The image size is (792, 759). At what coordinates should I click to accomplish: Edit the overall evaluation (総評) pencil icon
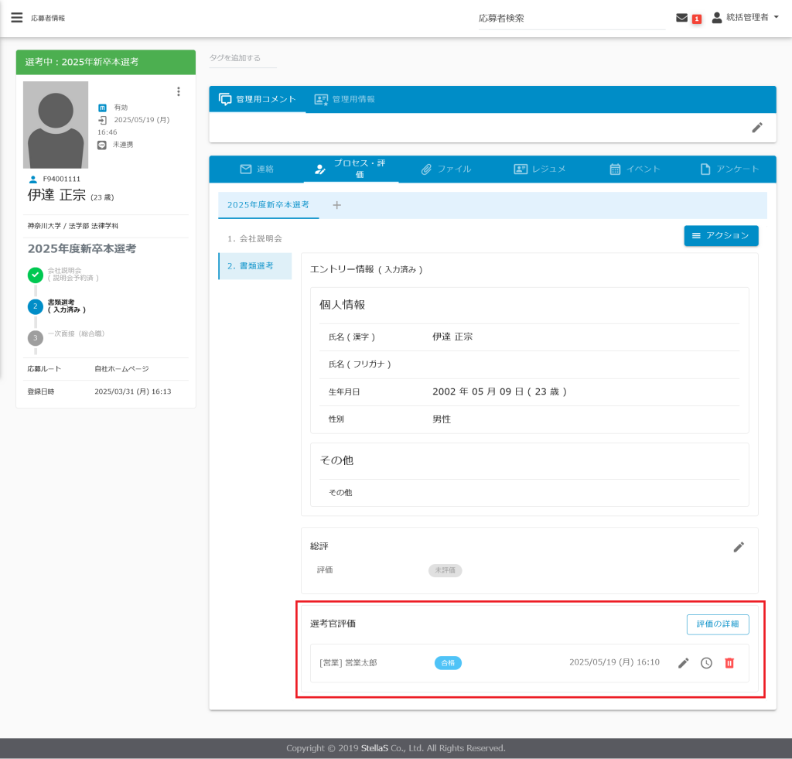tap(739, 547)
